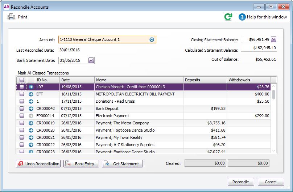Viewport: 293px width, 192px height.
Task: Check the Donations - Red Cross transaction checkbox
Action: (22, 101)
